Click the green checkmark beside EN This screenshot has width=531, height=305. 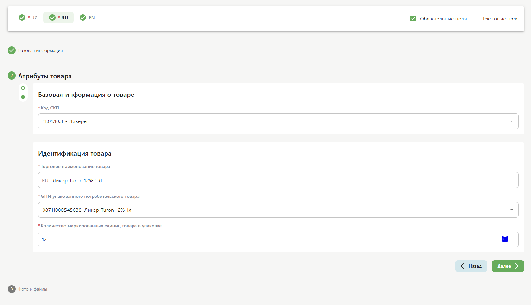click(x=83, y=18)
